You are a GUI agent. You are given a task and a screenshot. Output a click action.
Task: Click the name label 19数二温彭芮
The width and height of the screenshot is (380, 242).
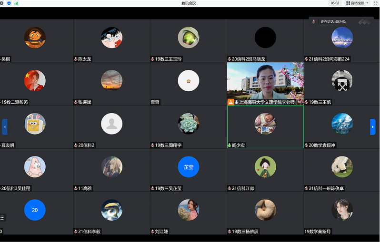point(15,102)
